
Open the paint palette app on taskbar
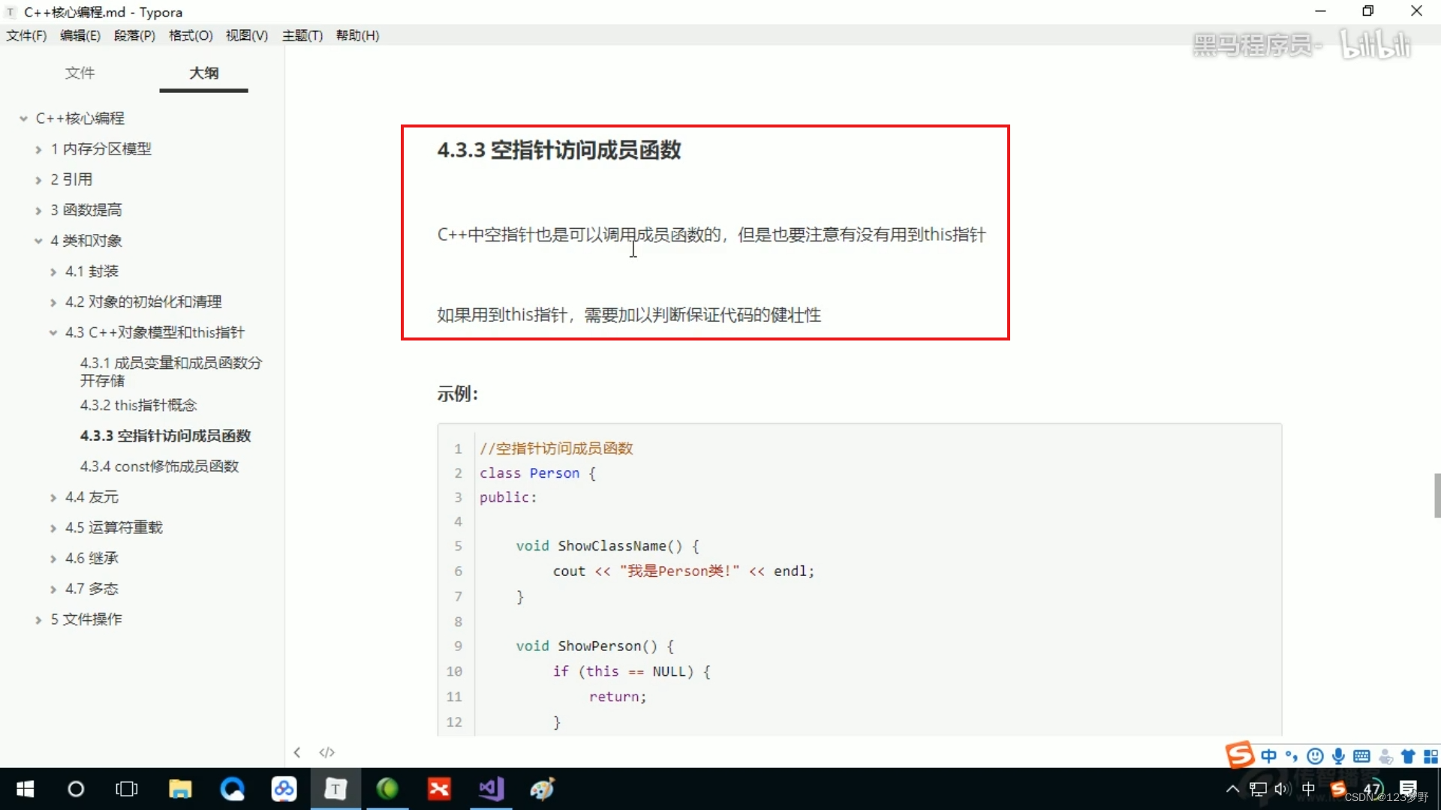click(543, 789)
